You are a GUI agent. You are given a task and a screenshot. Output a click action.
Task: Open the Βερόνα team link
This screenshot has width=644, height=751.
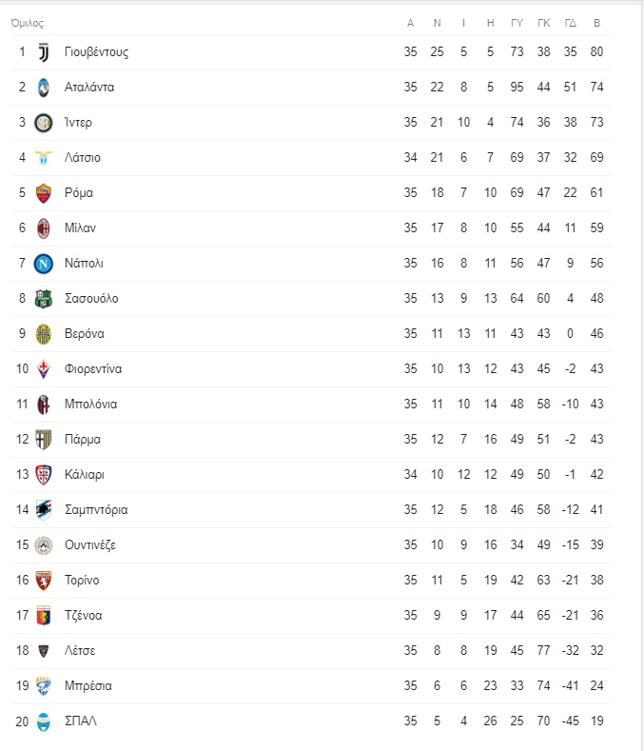85,333
